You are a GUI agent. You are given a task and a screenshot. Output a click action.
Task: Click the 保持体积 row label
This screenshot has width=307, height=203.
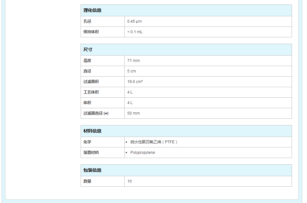click(90, 32)
